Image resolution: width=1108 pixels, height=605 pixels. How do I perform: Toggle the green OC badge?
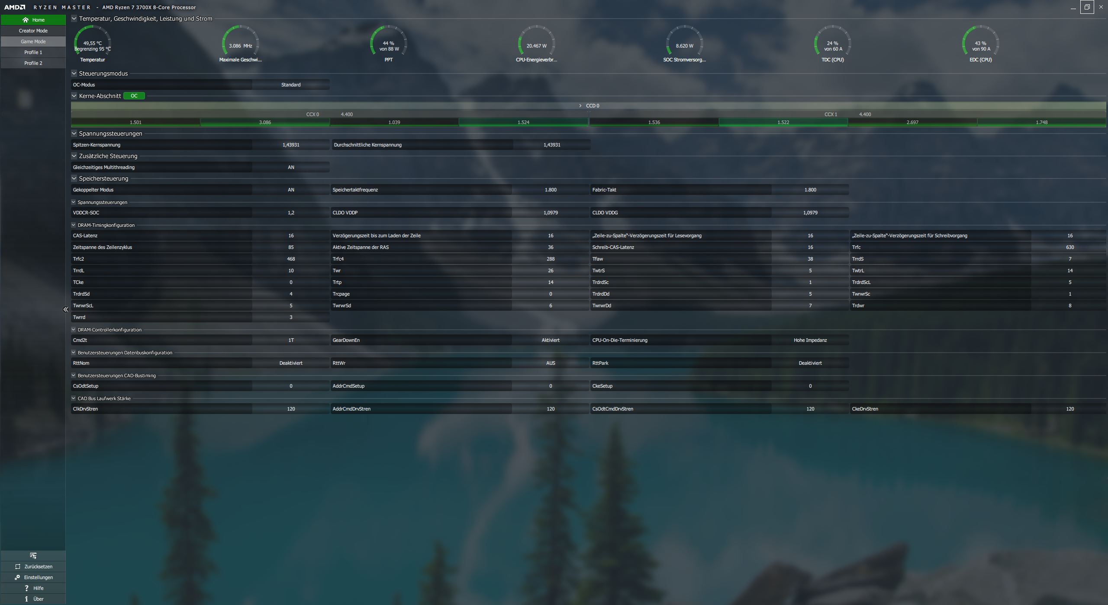tap(134, 96)
